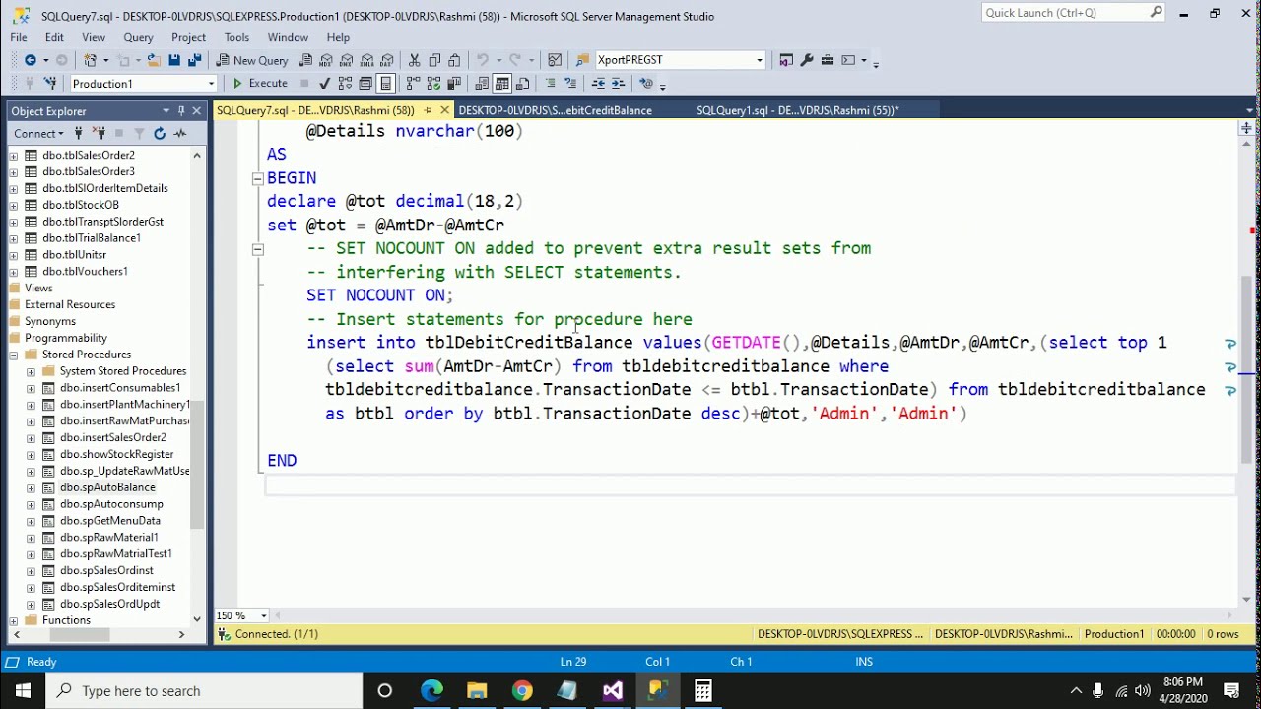Open the XportPREGST find dropdown
This screenshot has height=709, width=1261.
760,60
